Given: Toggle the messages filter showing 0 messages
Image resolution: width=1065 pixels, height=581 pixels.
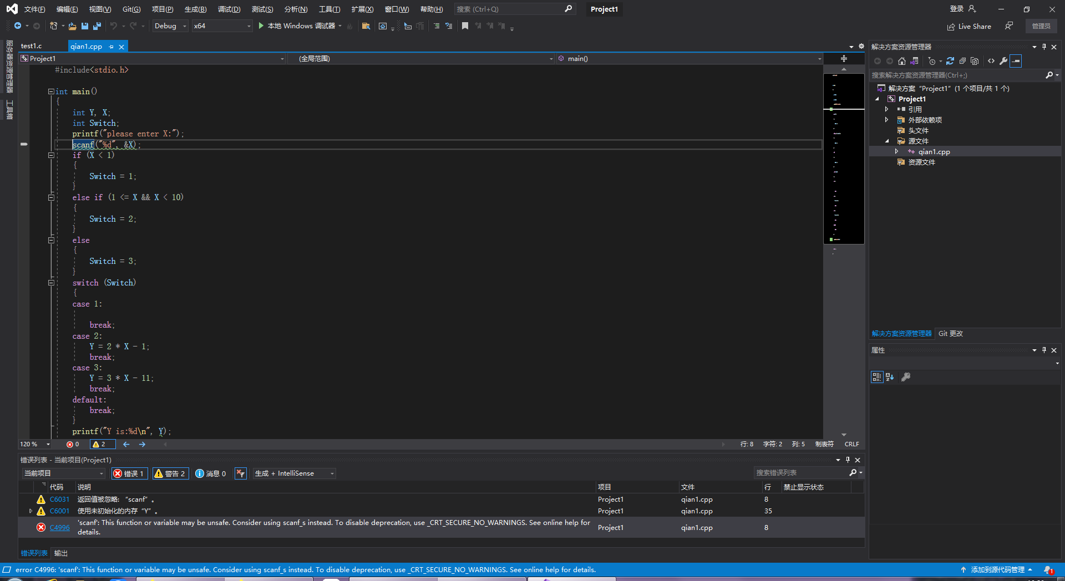Looking at the screenshot, I should 211,473.
